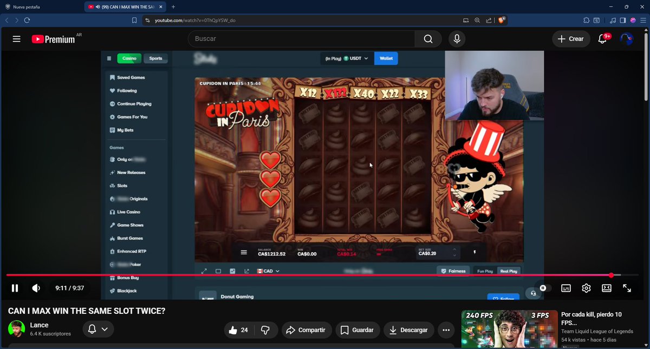Screen dimensions: 650x349
Task: Go back in browser history
Action: point(6,20)
